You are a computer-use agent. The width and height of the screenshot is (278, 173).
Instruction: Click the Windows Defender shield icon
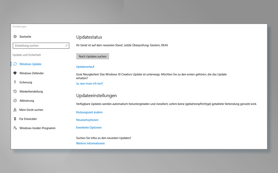(15, 73)
